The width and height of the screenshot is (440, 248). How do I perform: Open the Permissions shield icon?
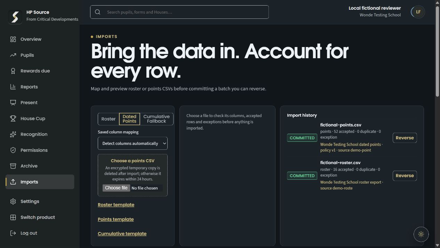coord(13,150)
